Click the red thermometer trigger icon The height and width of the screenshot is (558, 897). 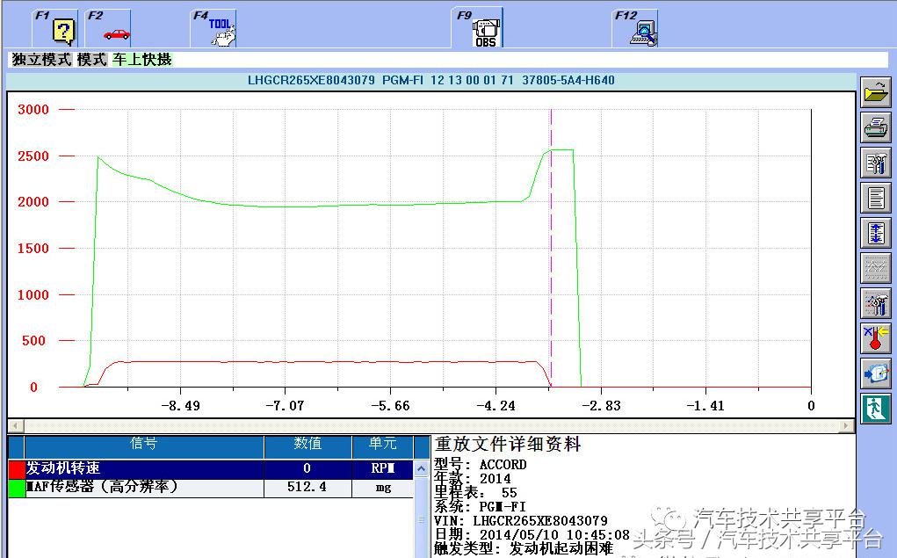876,339
